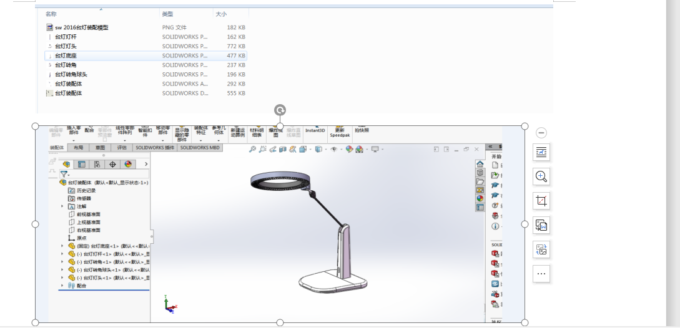The width and height of the screenshot is (680, 328).
Task: Activate the picture crop tool
Action: (x=541, y=201)
